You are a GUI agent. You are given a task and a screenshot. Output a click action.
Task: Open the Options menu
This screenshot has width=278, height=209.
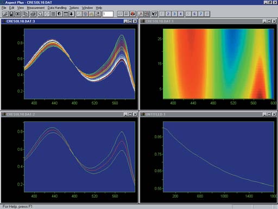(x=74, y=8)
